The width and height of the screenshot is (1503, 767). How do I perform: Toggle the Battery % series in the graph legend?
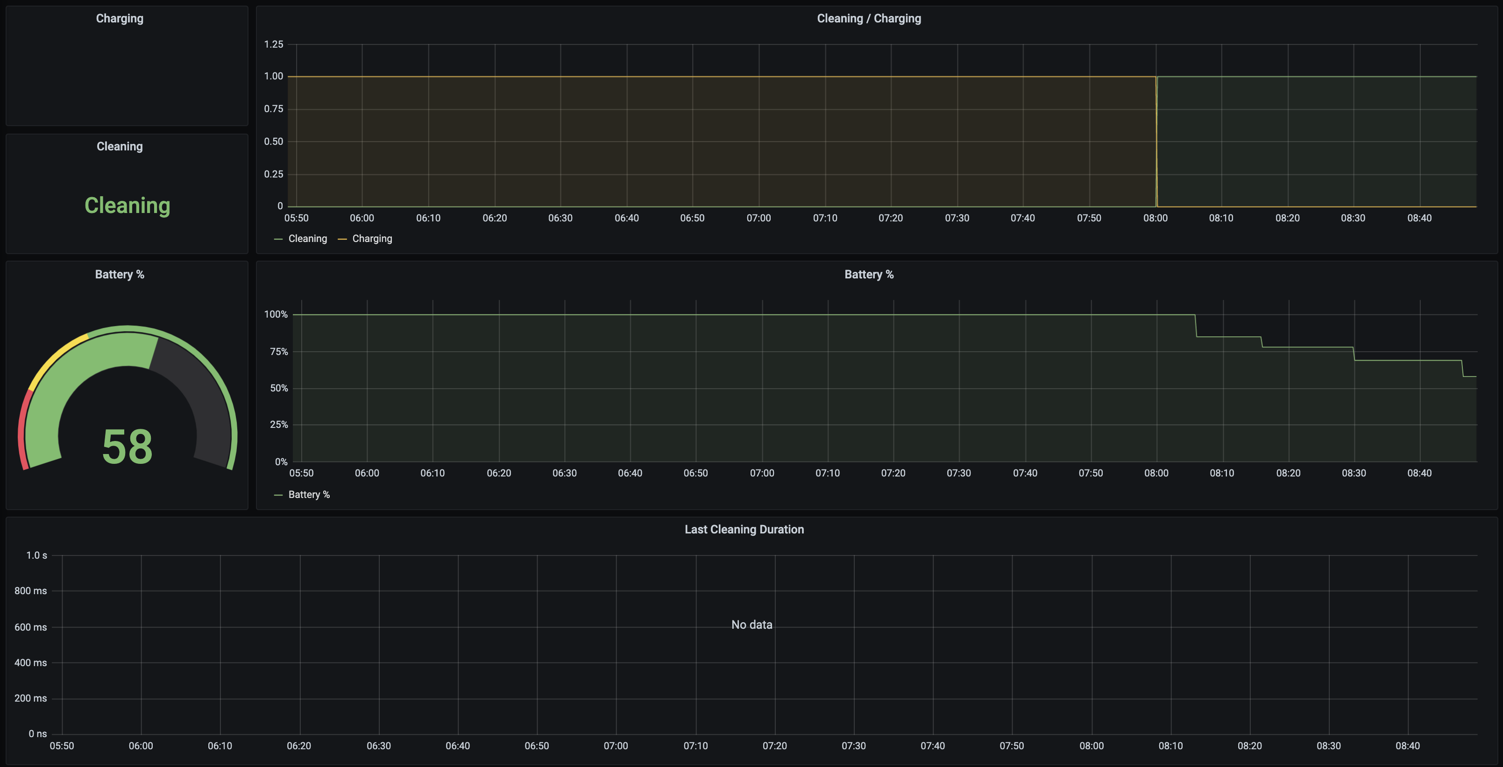309,495
